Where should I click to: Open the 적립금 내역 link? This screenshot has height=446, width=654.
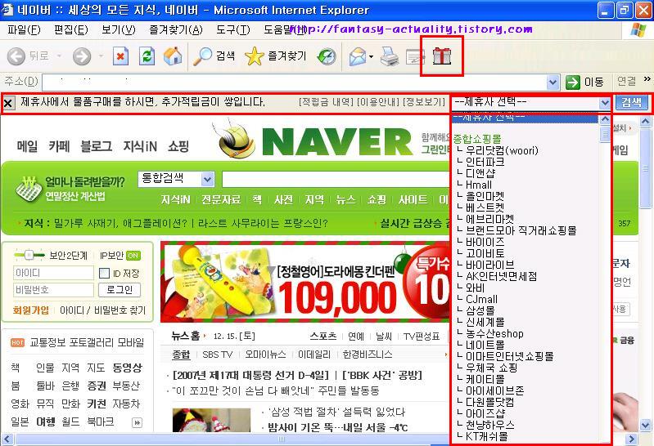[326, 102]
